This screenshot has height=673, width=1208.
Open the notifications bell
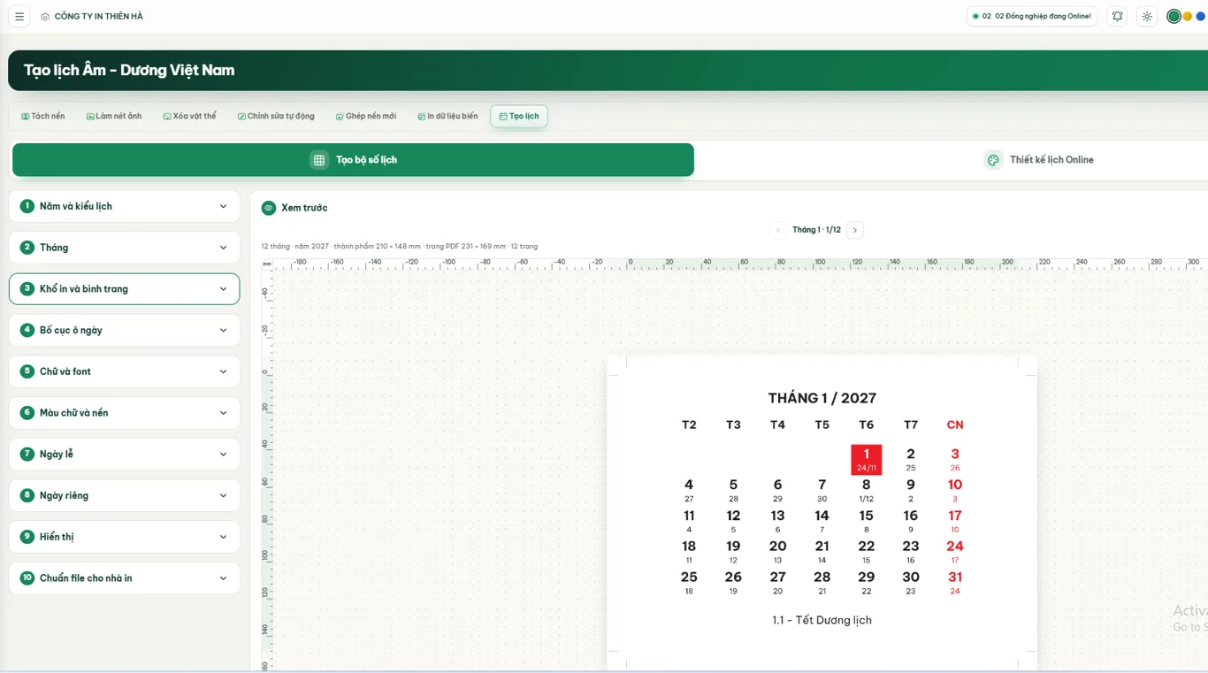tap(1118, 16)
